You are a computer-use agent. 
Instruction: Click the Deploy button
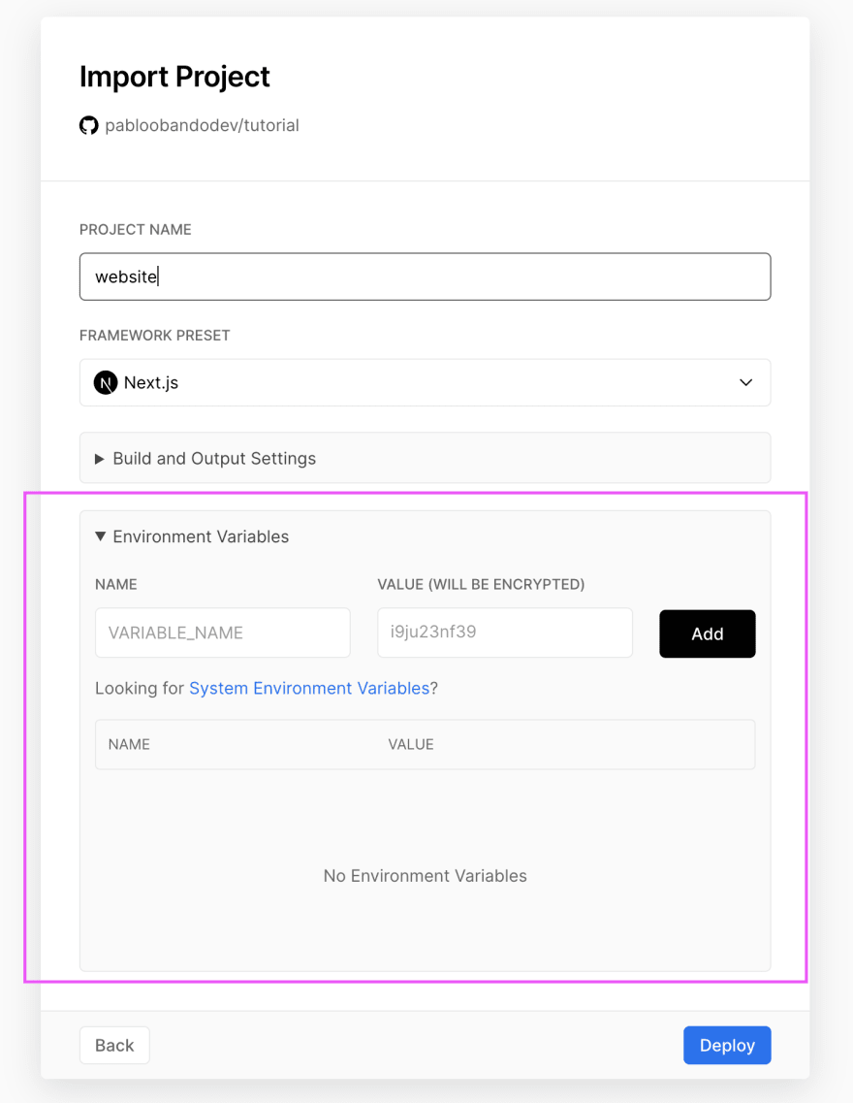727,1046
